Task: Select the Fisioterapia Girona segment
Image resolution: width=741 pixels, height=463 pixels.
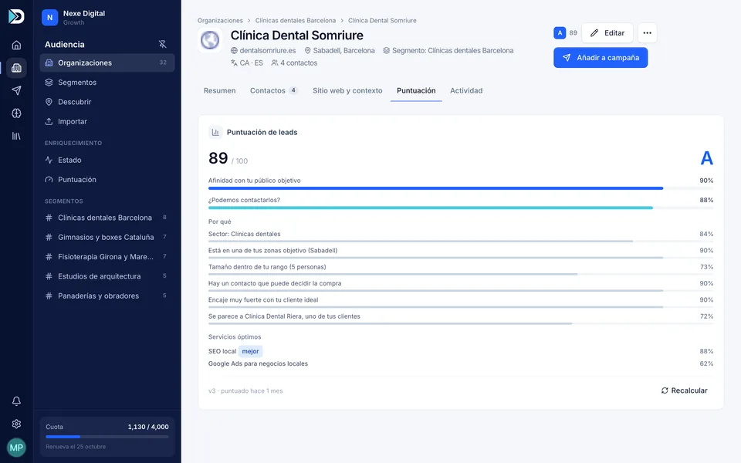Action: 107,257
